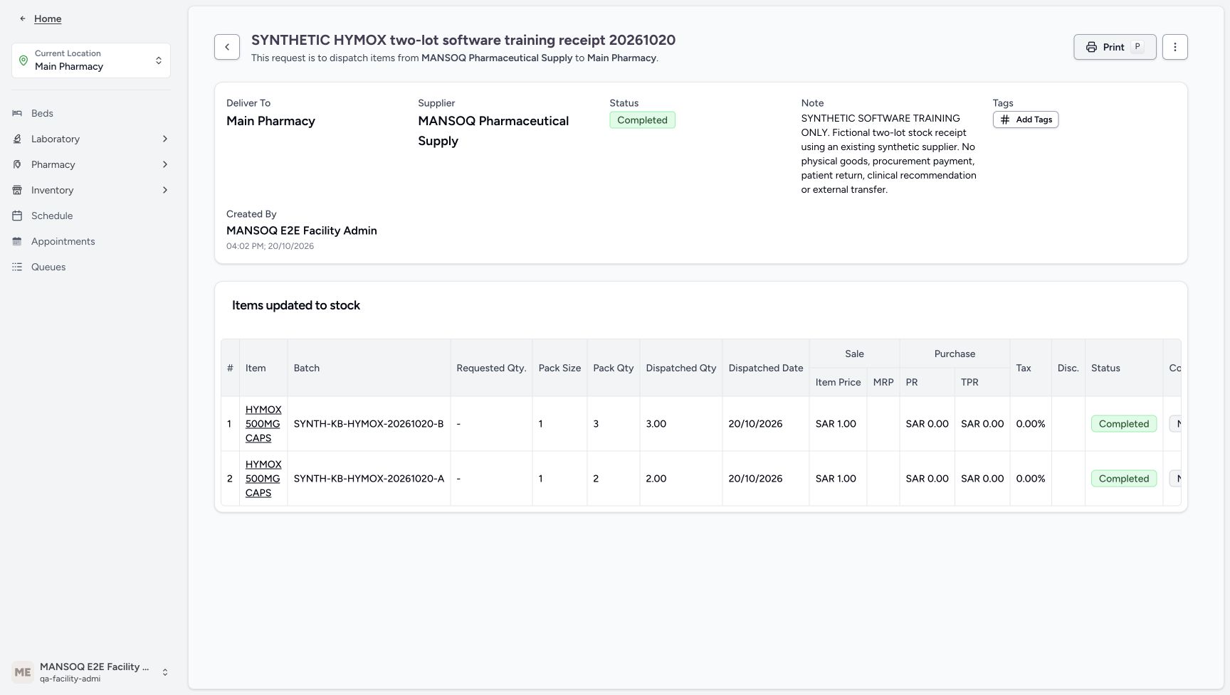The width and height of the screenshot is (1230, 695).
Task: Click the Completed status in row 1
Action: pos(1124,424)
